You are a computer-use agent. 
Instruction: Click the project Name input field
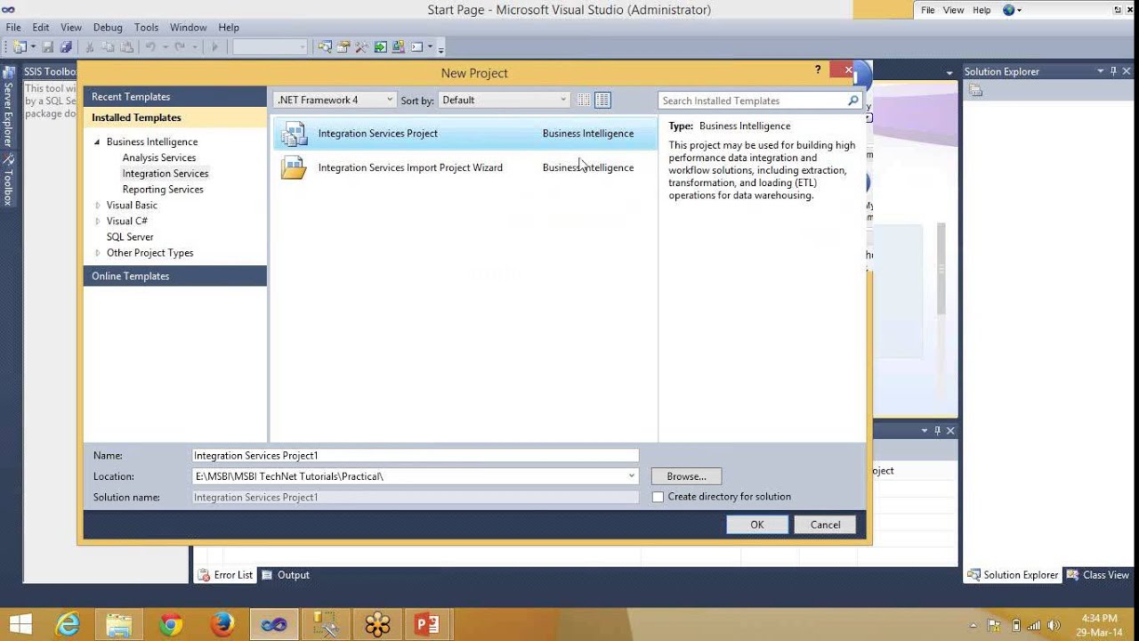pyautogui.click(x=416, y=455)
